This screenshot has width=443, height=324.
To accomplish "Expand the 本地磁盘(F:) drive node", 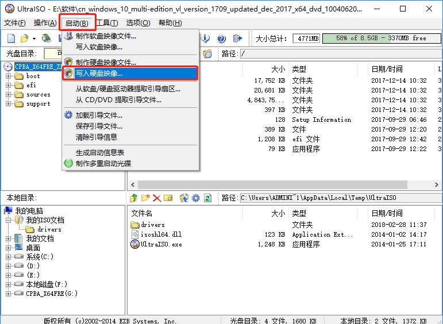I will coord(8,284).
